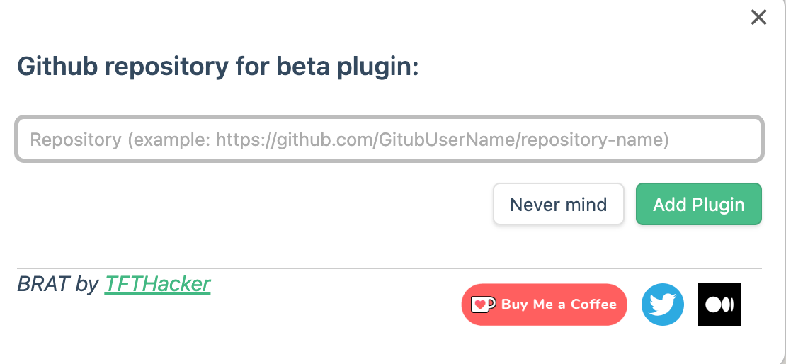Visit the author's Medium page icon

tap(719, 305)
